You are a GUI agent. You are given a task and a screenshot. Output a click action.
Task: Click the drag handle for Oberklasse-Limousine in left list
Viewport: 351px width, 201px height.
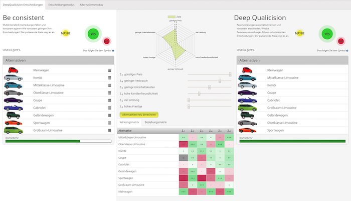pyautogui.click(x=110, y=93)
